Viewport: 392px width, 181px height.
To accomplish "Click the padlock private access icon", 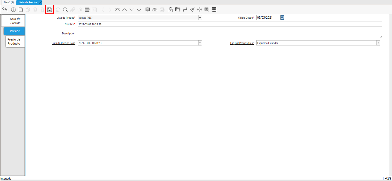I will [170, 10].
